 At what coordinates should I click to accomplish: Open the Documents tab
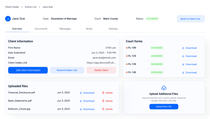click(x=41, y=29)
